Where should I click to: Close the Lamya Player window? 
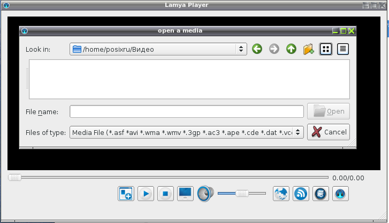click(382, 5)
